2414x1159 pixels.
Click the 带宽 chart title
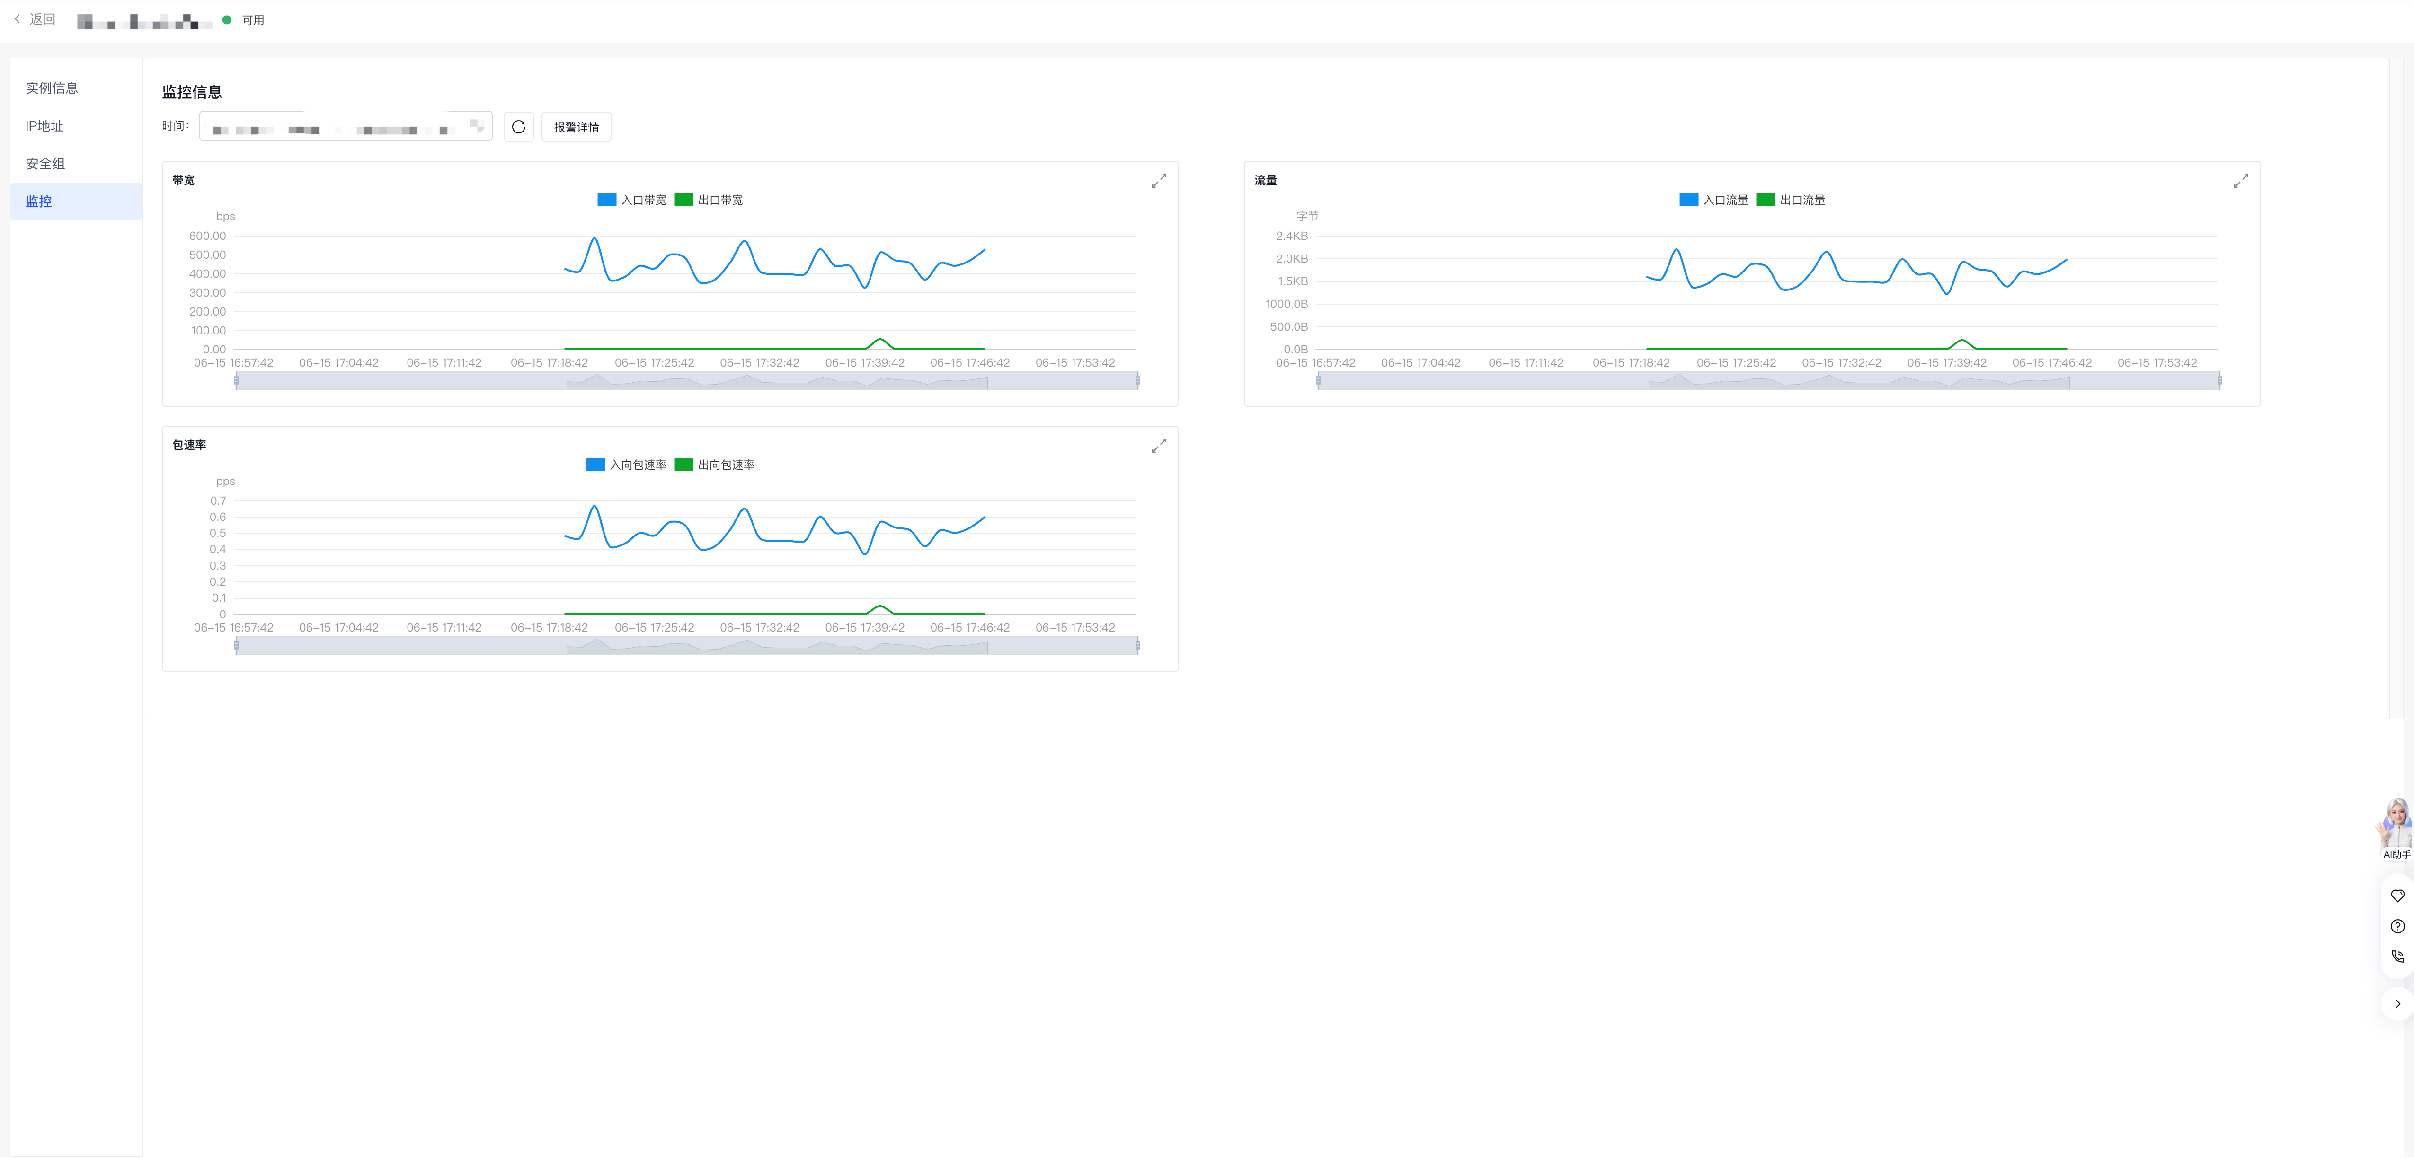184,180
